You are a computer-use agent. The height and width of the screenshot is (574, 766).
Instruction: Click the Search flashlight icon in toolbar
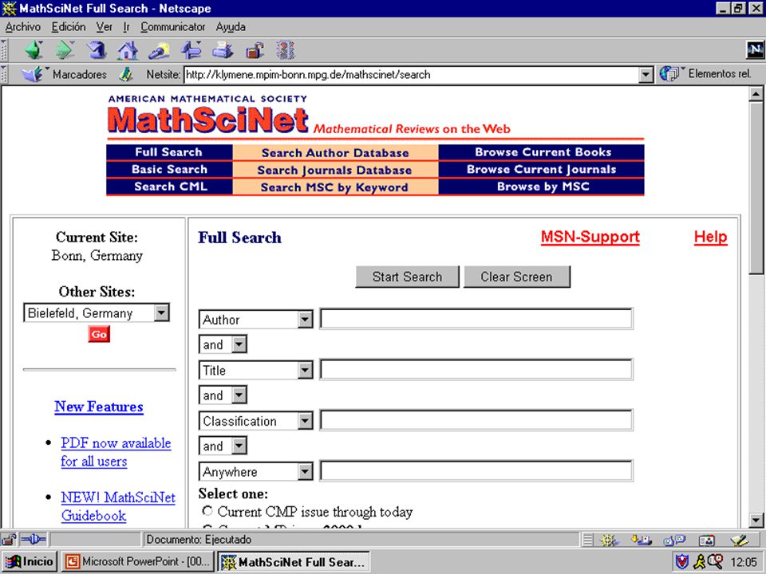point(159,50)
